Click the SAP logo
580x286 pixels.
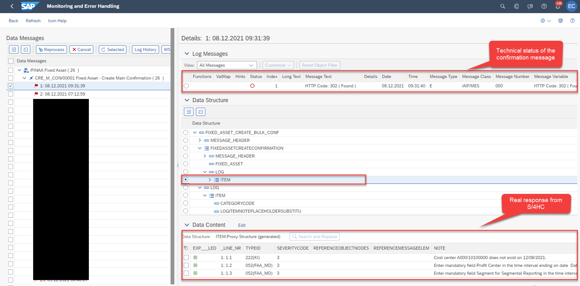[30, 6]
